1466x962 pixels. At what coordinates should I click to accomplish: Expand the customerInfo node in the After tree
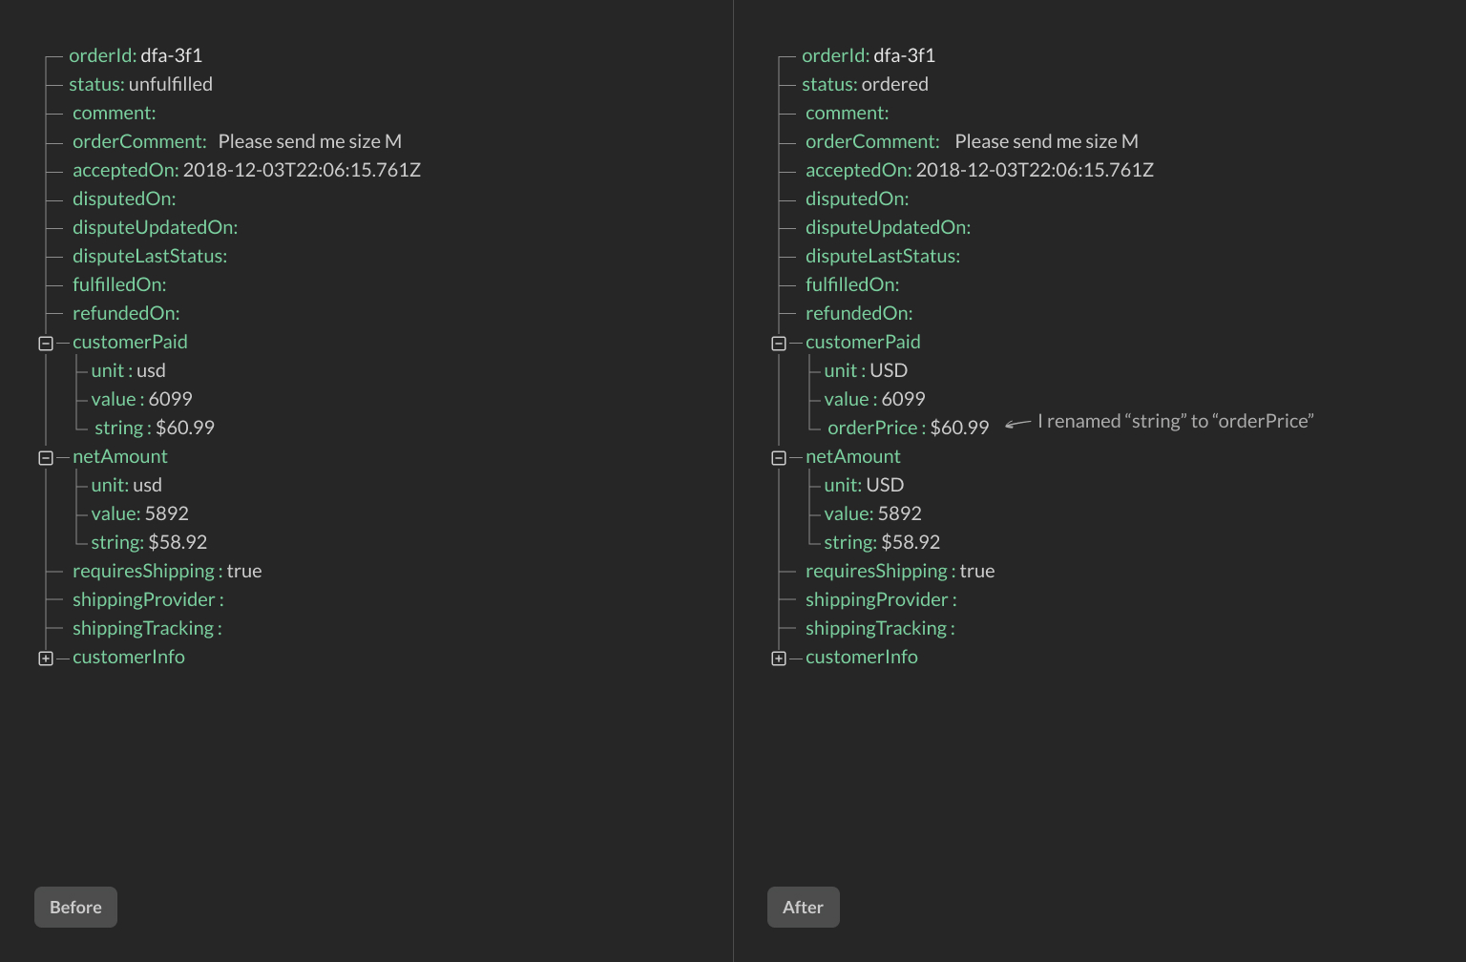point(777,658)
